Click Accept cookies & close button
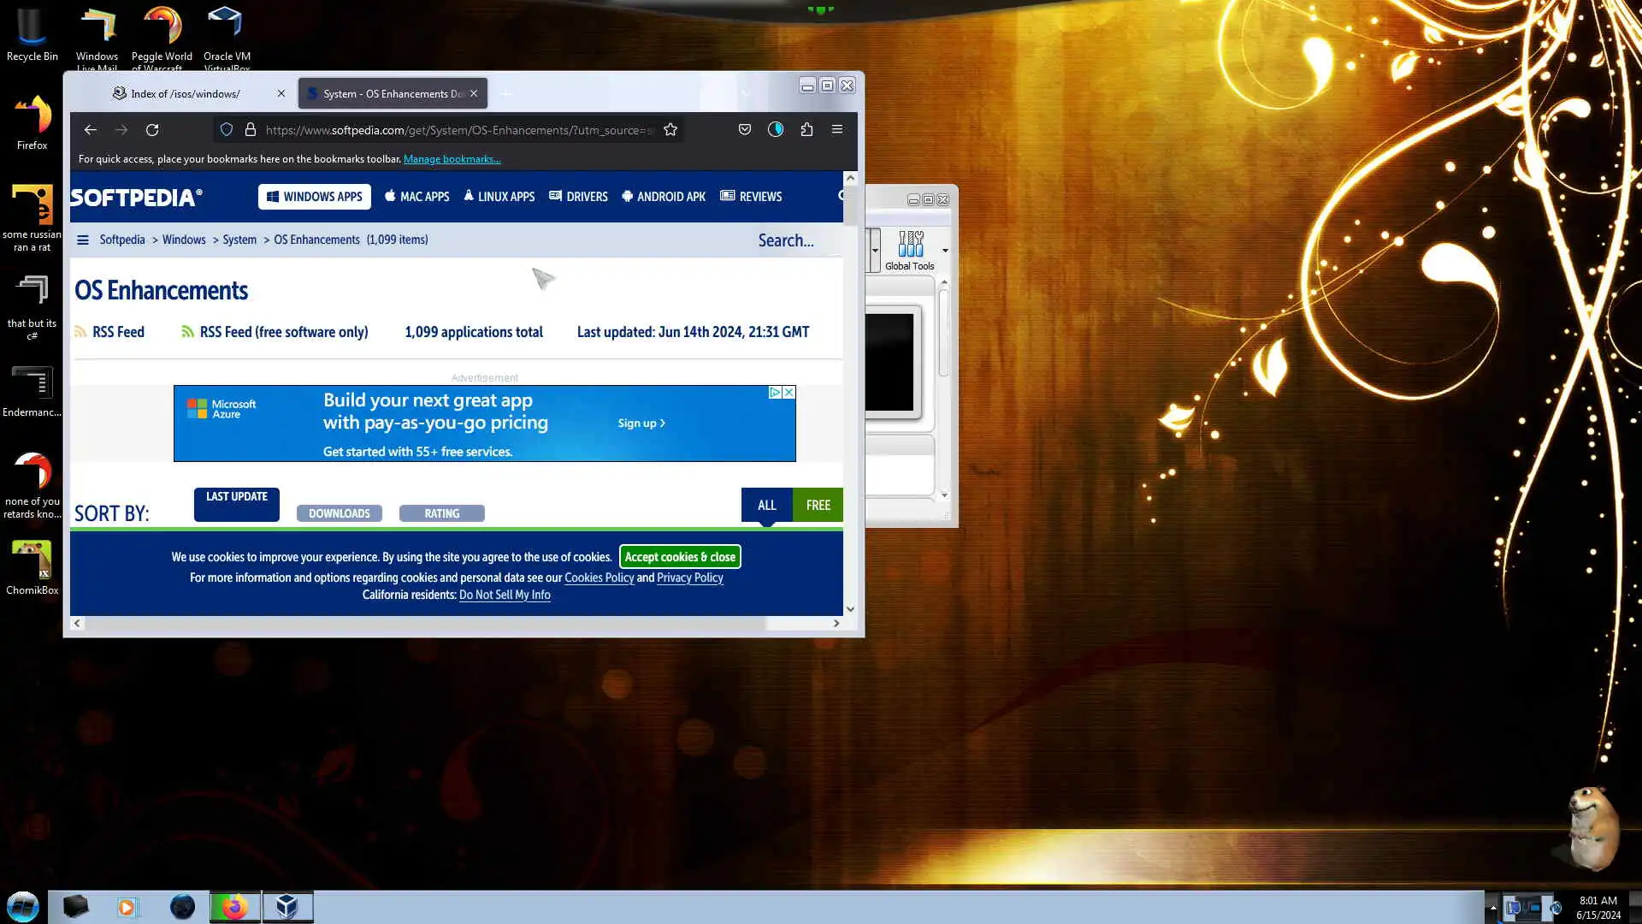The image size is (1642, 924). (680, 557)
